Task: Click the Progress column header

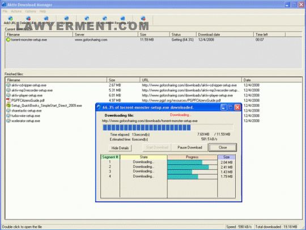Action: (x=192, y=157)
